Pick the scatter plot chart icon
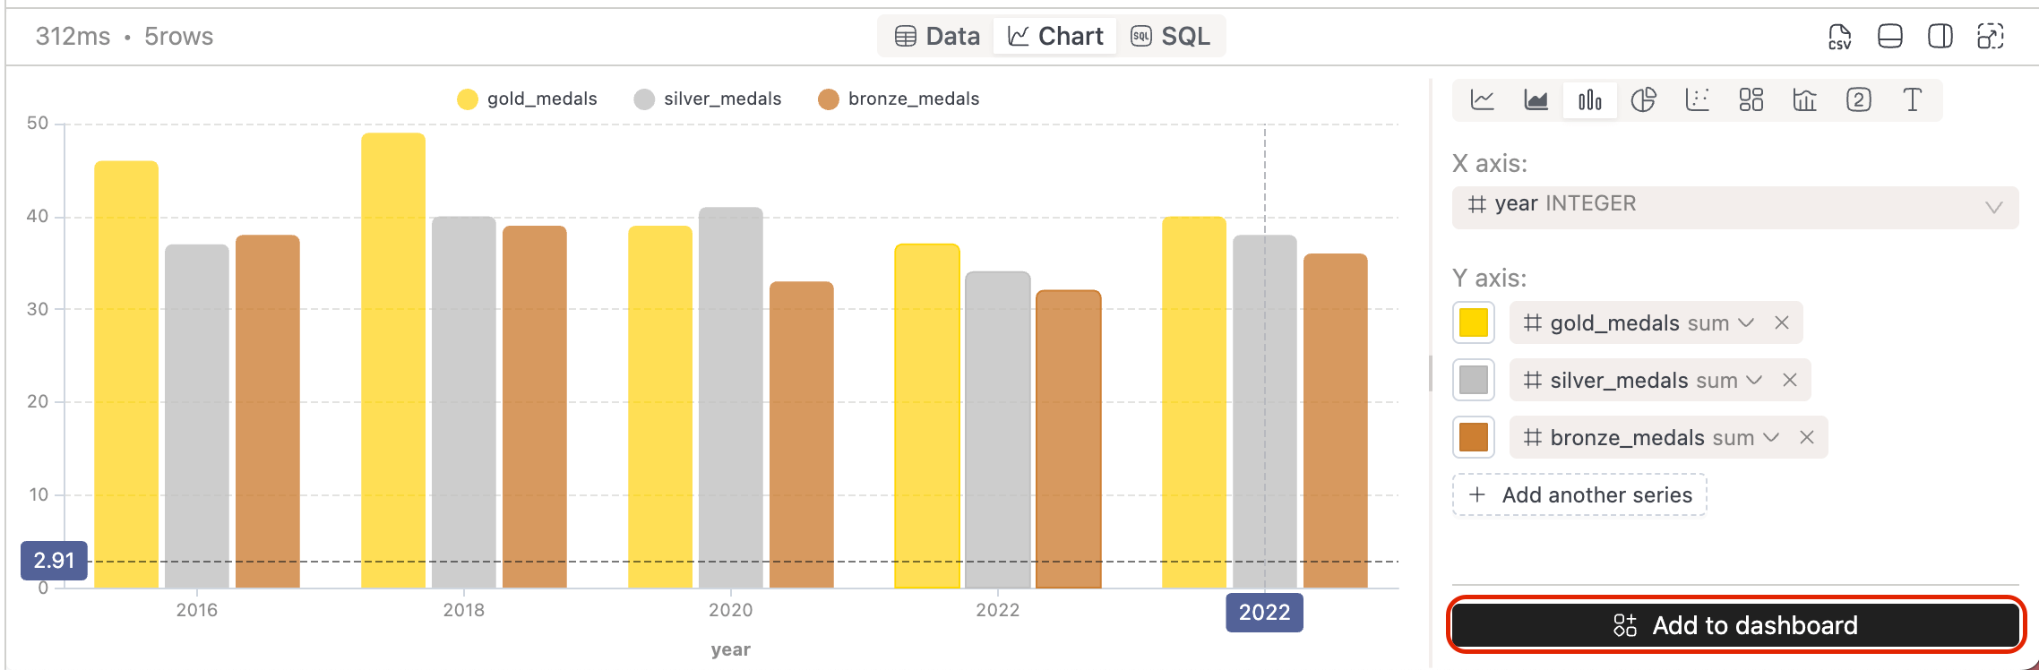This screenshot has width=2039, height=670. 1697,99
